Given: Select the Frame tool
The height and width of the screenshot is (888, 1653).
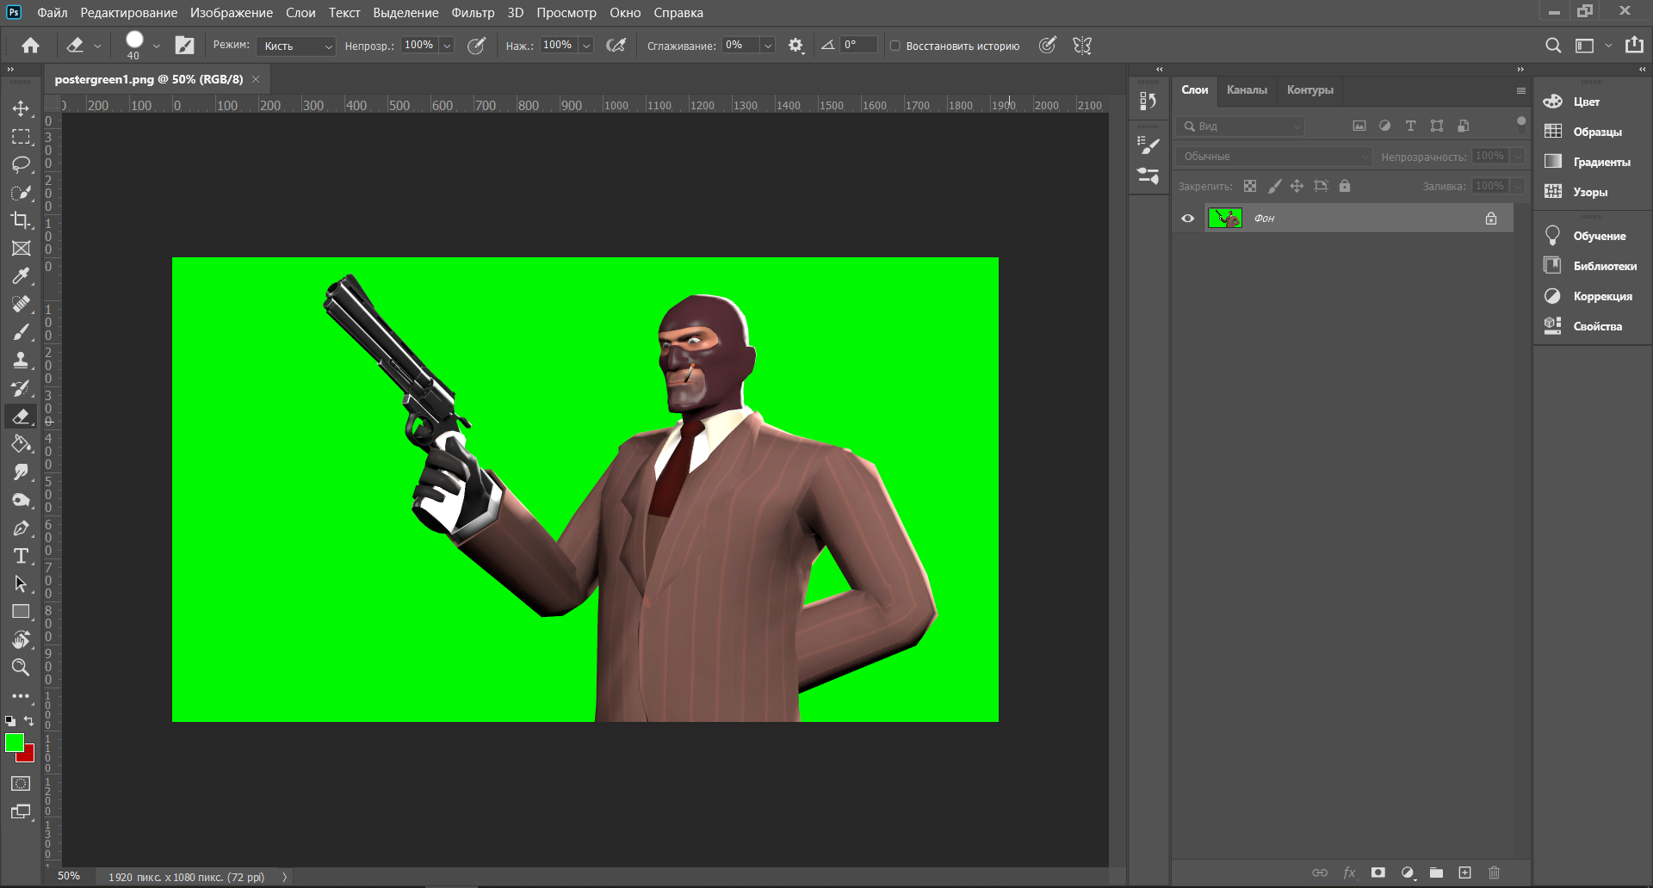Looking at the screenshot, I should [21, 249].
